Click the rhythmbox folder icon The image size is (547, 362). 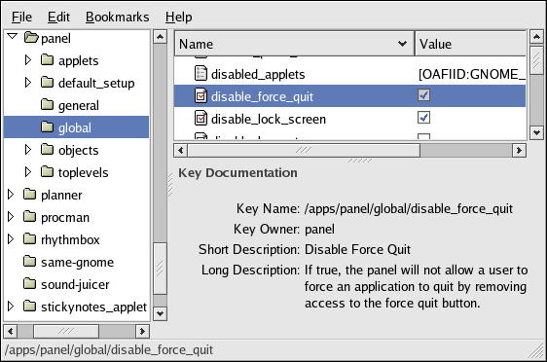click(29, 238)
